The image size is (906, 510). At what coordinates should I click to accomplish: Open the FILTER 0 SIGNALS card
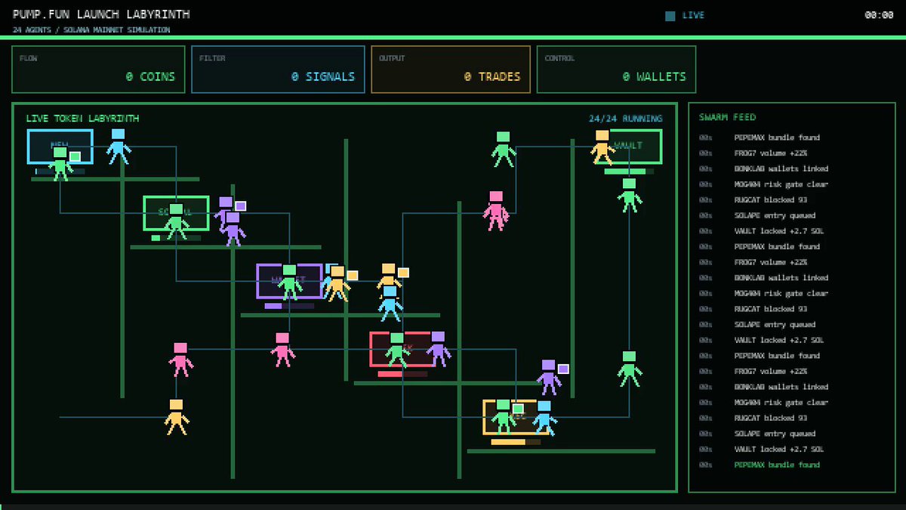pyautogui.click(x=279, y=70)
